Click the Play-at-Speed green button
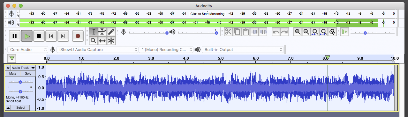The width and height of the screenshot is (408, 117). 344,32
